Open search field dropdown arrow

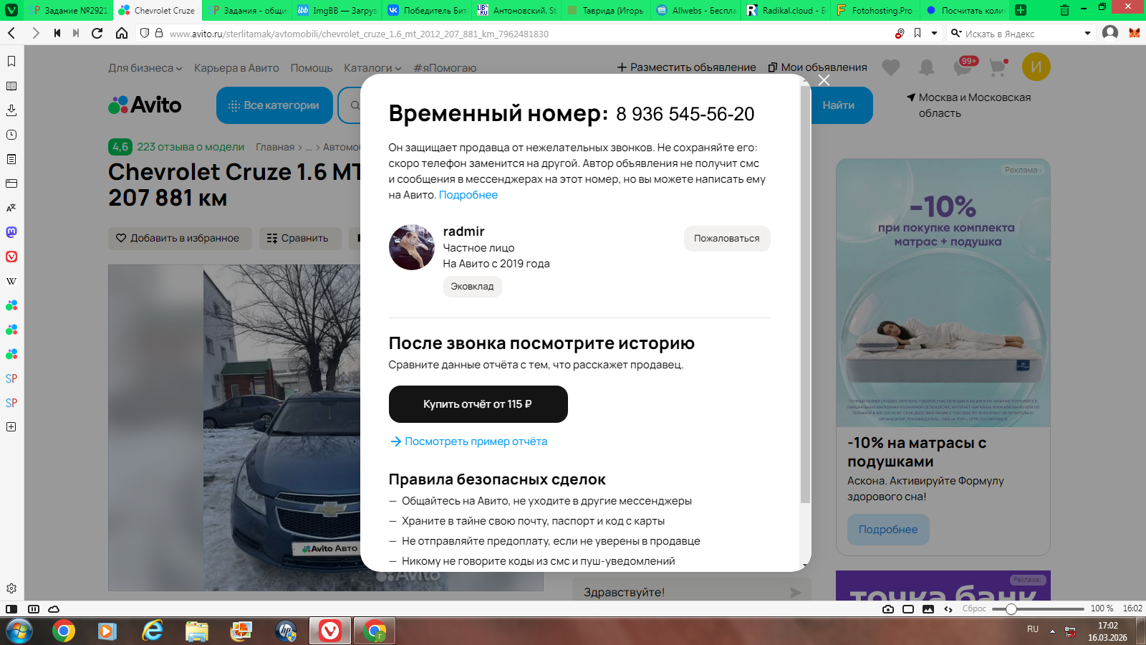[1087, 33]
